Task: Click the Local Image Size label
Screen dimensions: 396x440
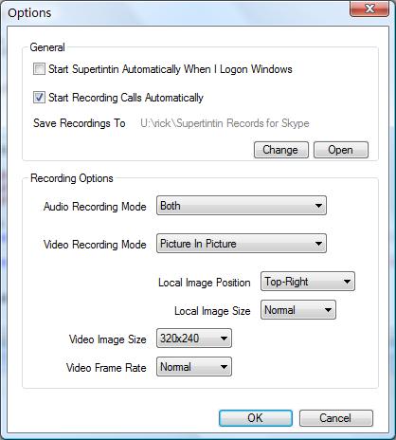Action: click(x=212, y=311)
